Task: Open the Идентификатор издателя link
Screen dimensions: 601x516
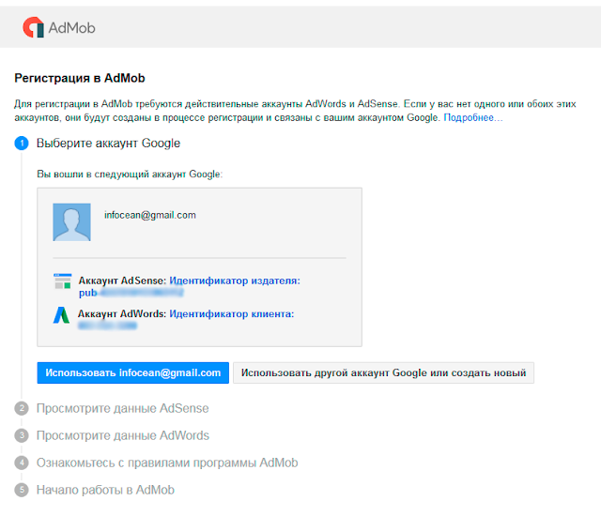Action: [x=235, y=281]
